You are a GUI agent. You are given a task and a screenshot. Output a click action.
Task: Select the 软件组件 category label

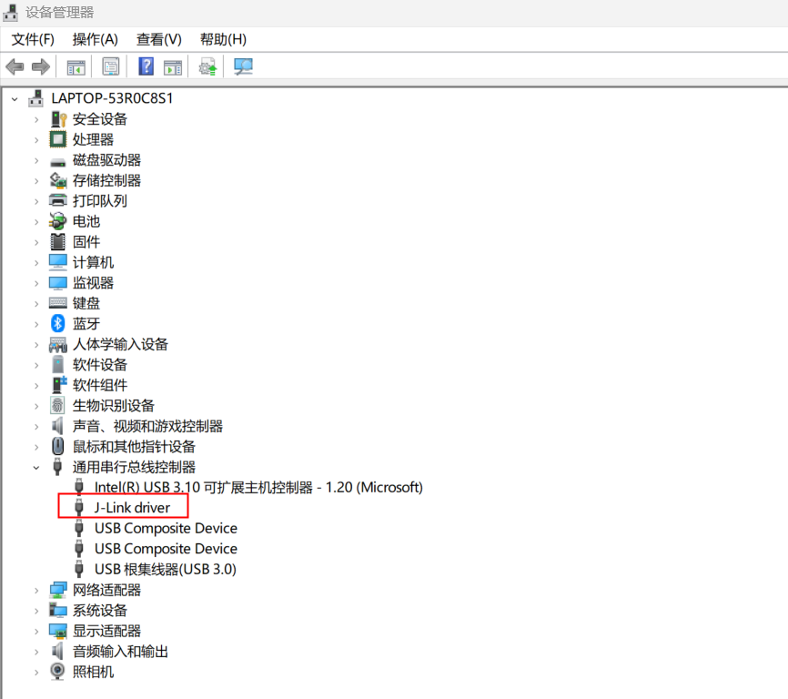coord(100,385)
